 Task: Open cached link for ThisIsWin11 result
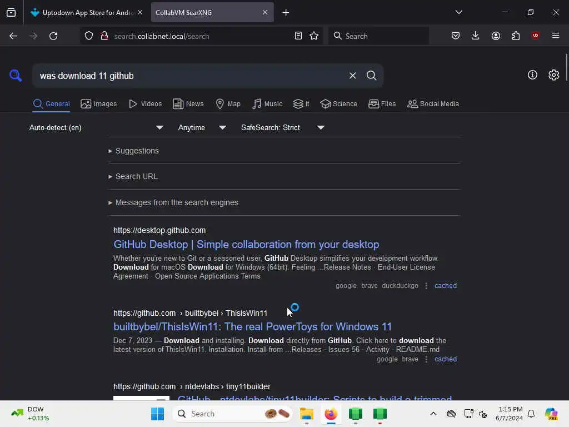445,359
